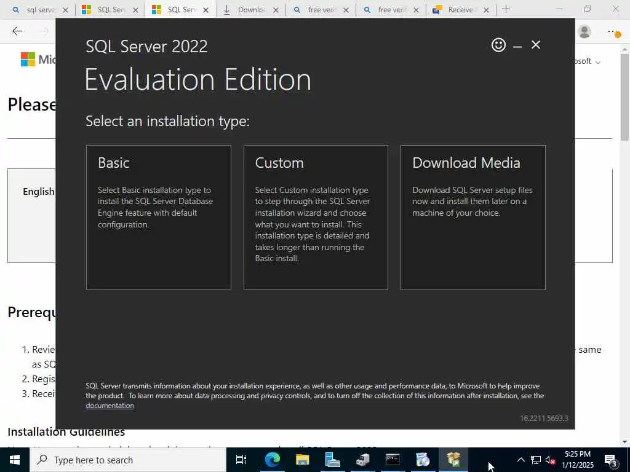Show hidden system tray icons chevron
630x472 pixels.
520,460
